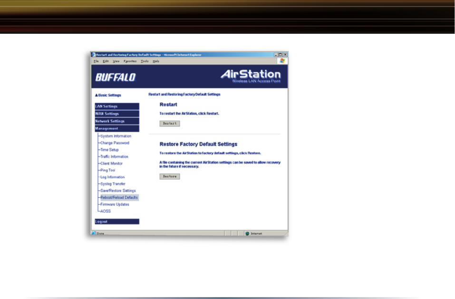The image size is (455, 299).
Task: Open WAN Settings section
Action: coord(117,114)
